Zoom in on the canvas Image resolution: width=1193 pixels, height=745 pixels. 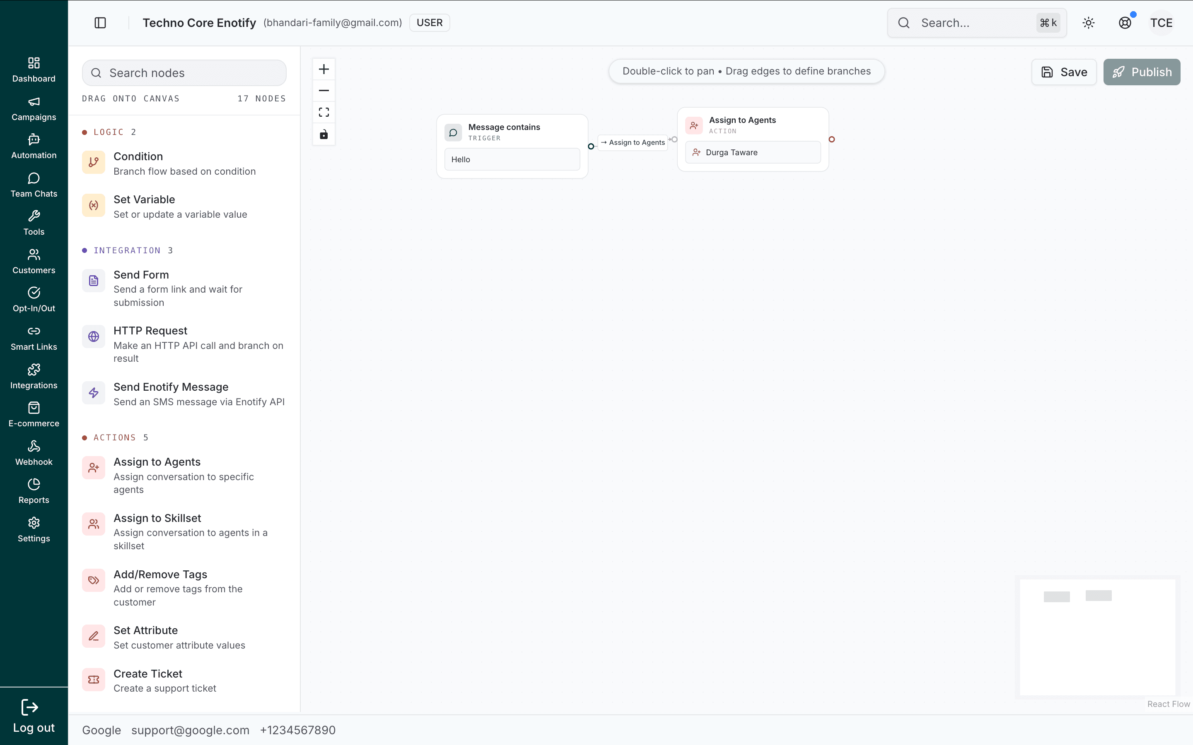(x=324, y=69)
